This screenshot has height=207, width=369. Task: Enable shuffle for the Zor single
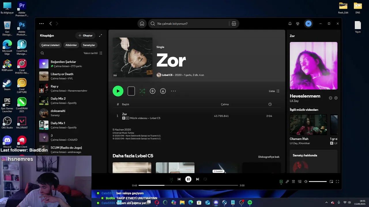(142, 91)
